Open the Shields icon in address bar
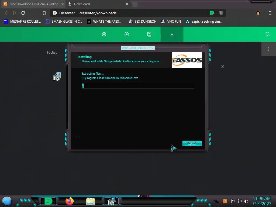 point(221,13)
